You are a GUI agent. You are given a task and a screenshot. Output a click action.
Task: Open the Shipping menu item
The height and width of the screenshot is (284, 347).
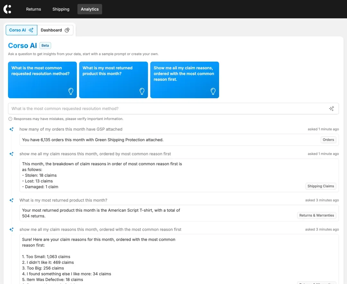(61, 9)
